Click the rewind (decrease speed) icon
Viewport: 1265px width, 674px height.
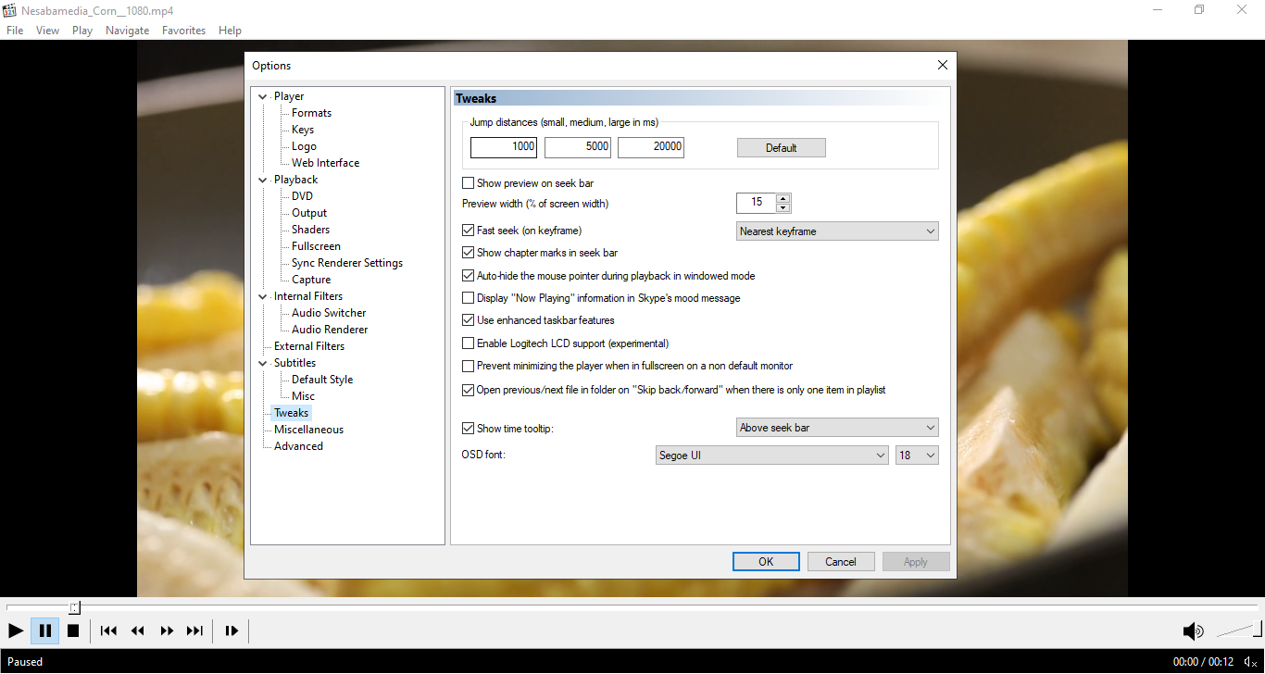click(x=138, y=630)
